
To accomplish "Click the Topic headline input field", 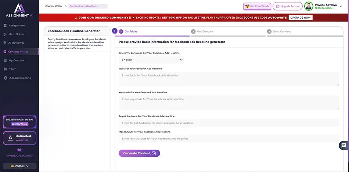I will coord(229,79).
